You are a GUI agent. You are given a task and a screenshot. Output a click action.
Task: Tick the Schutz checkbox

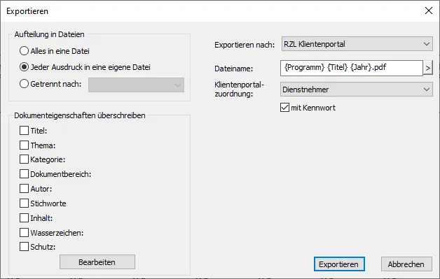tap(24, 247)
